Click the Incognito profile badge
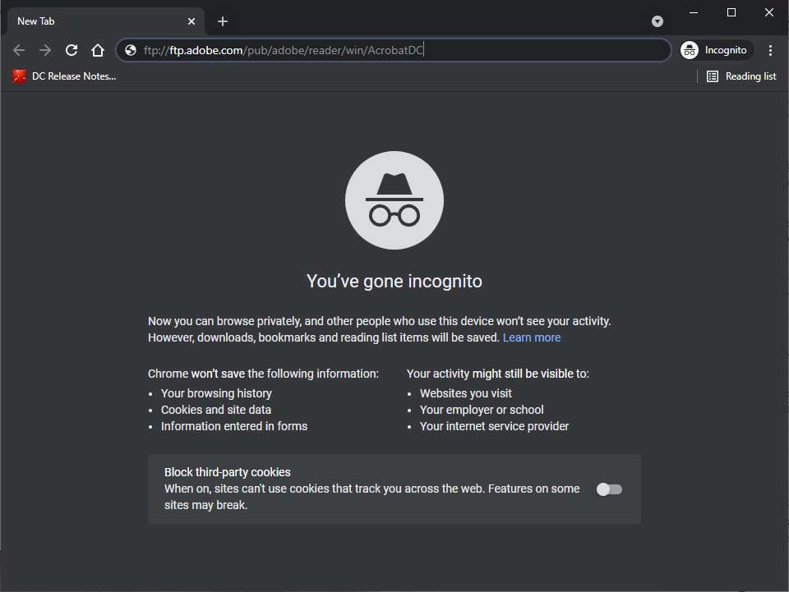 click(x=714, y=50)
